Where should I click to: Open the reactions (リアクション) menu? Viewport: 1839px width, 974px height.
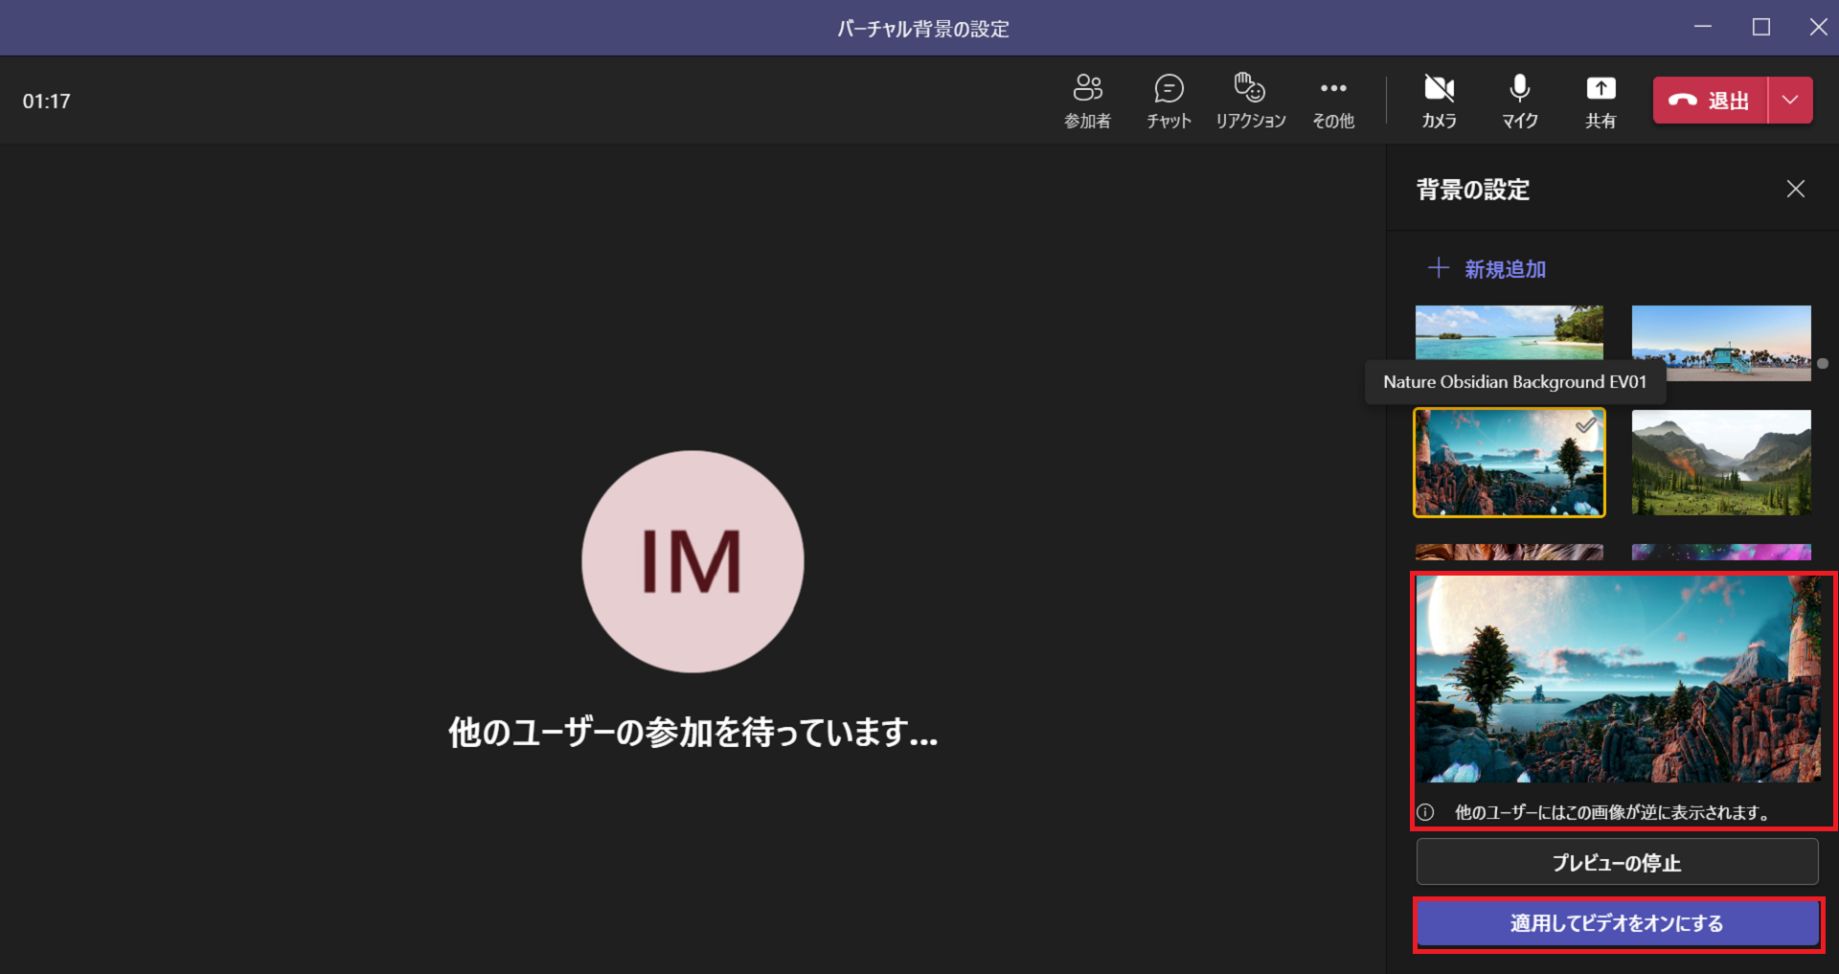(1250, 101)
